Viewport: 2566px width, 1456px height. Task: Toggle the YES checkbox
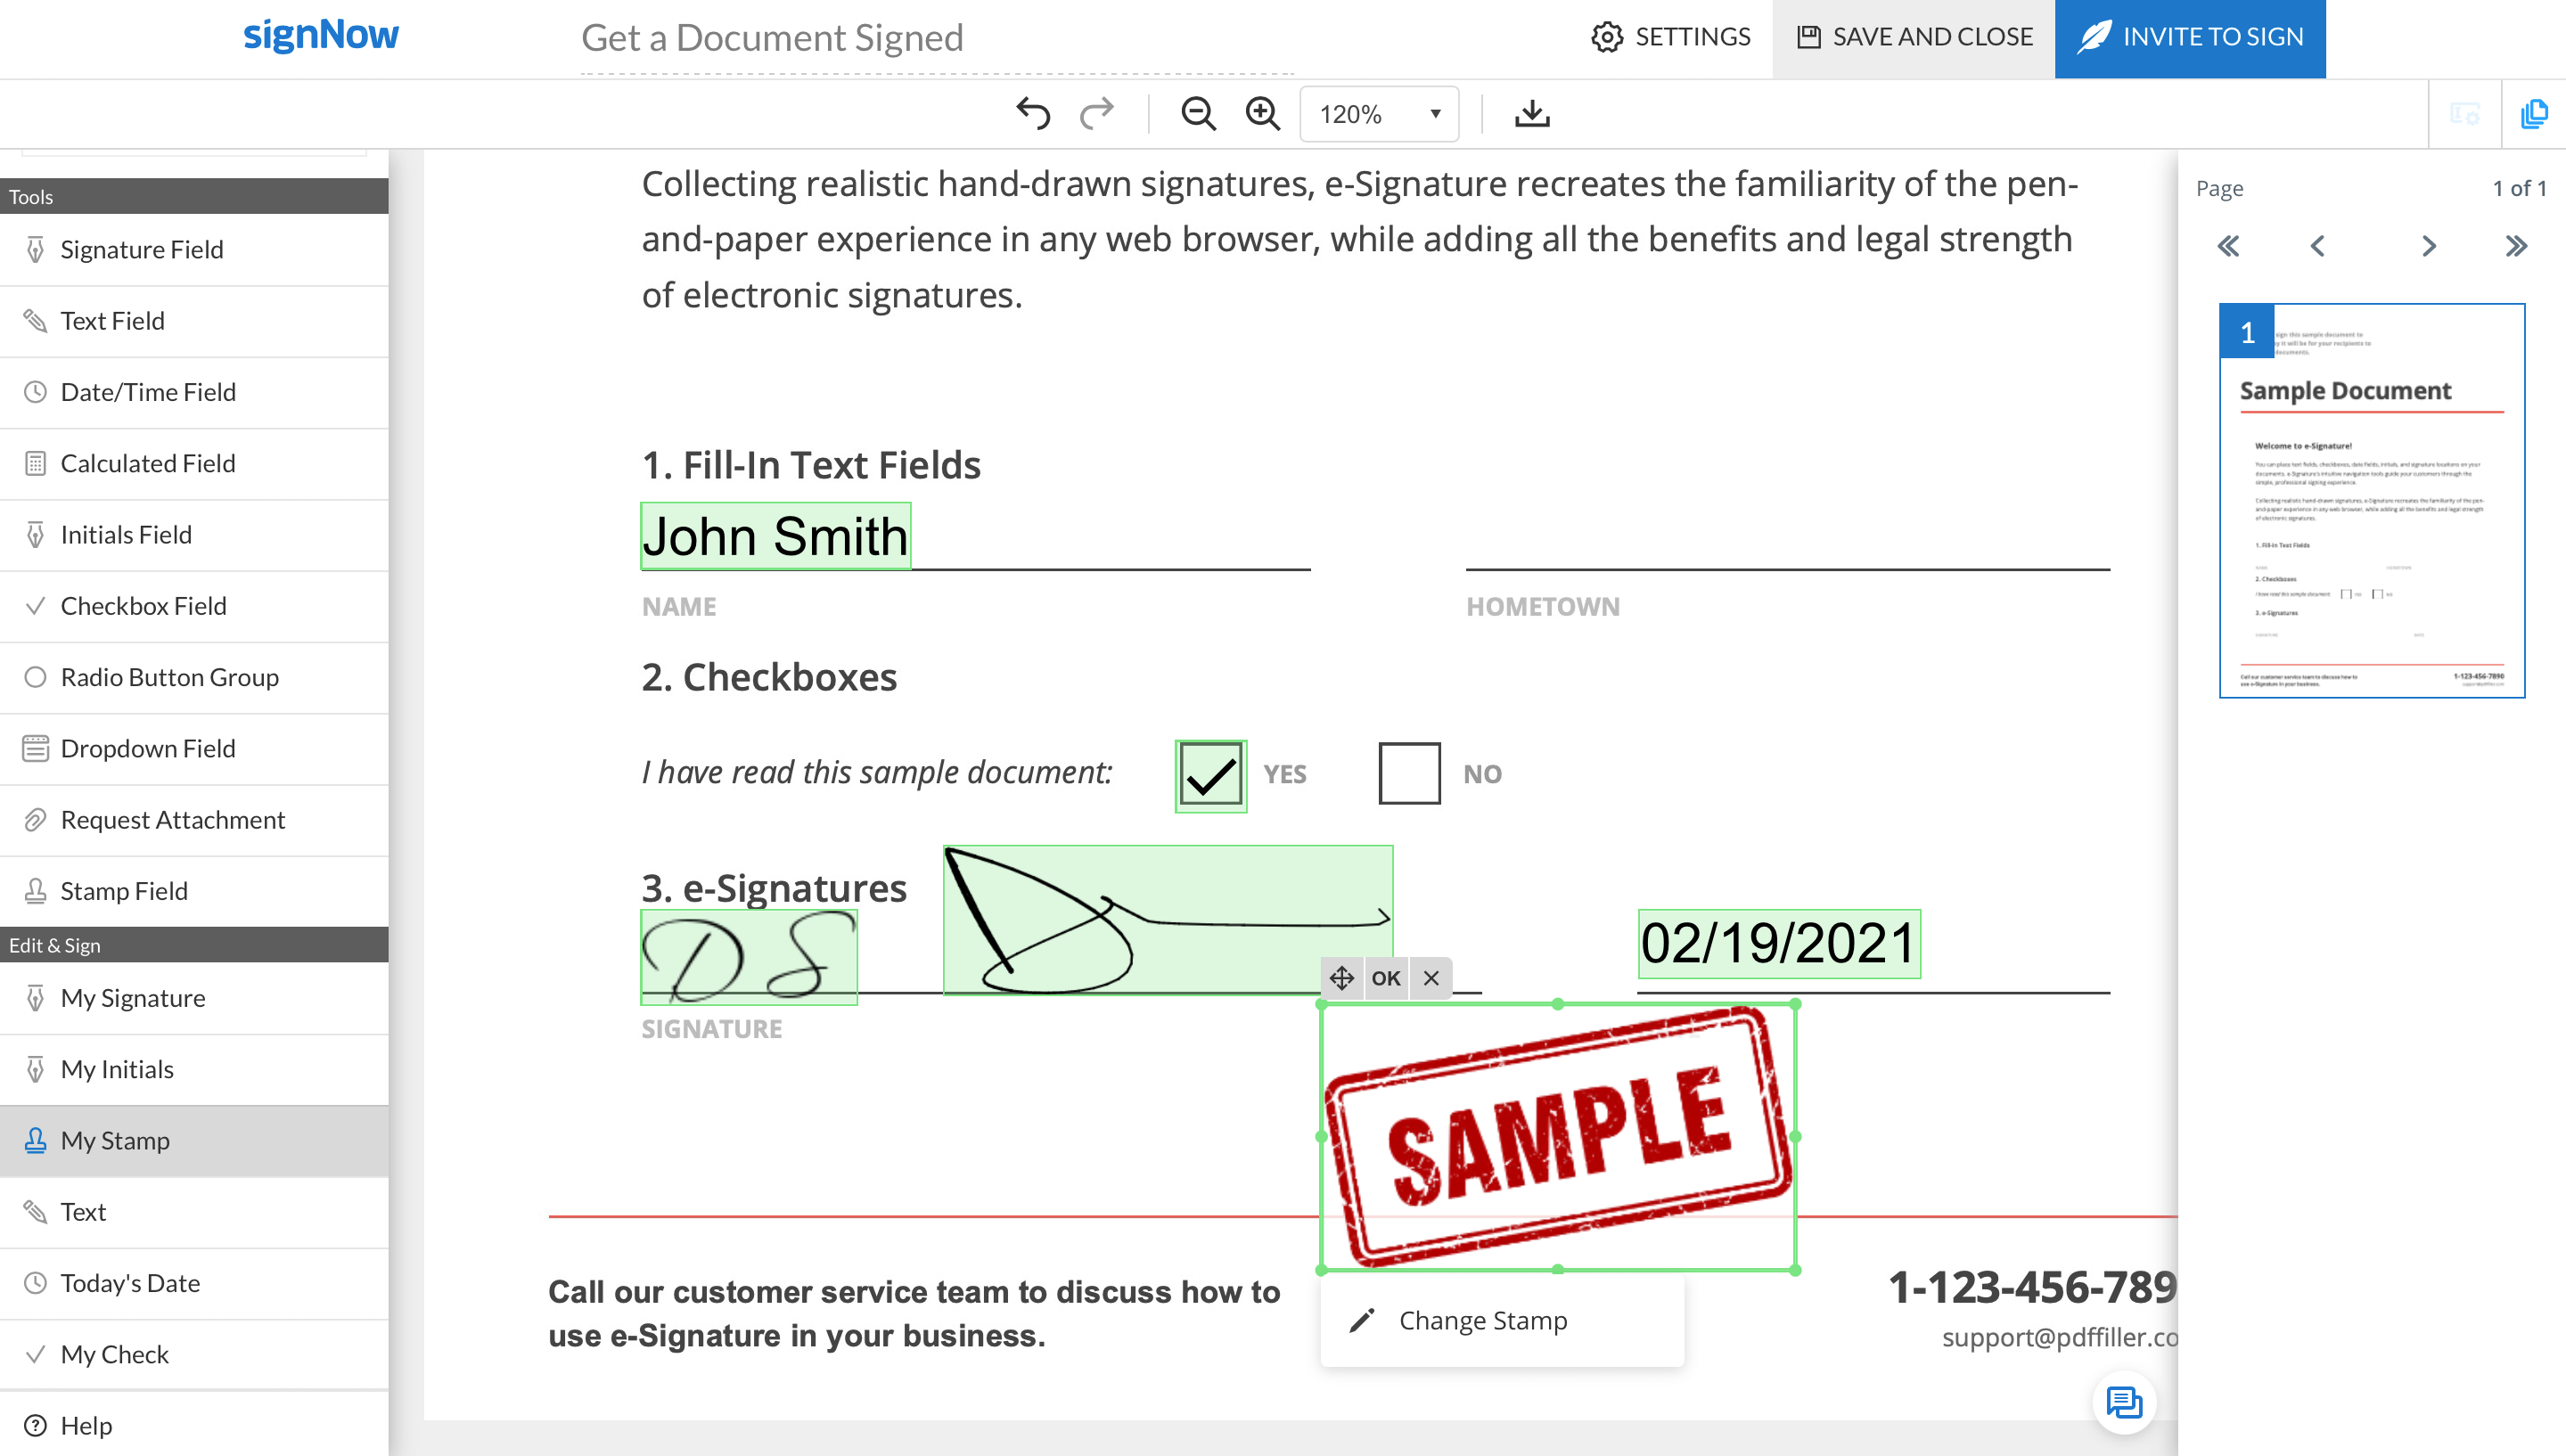[1210, 772]
